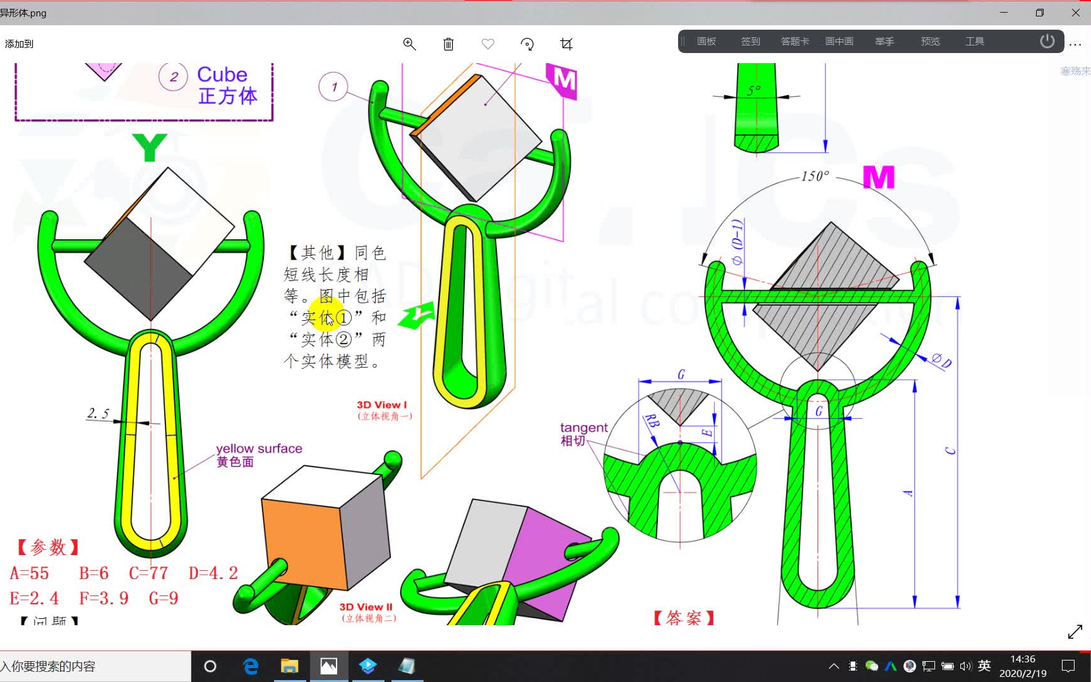Select the crop and edit tool
This screenshot has height=682, width=1091.
[x=566, y=44]
